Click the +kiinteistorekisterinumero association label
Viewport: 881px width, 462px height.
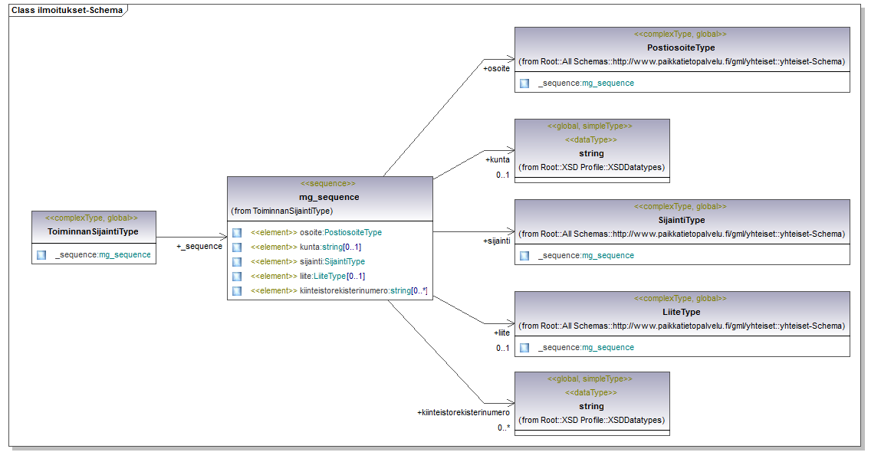click(x=464, y=413)
